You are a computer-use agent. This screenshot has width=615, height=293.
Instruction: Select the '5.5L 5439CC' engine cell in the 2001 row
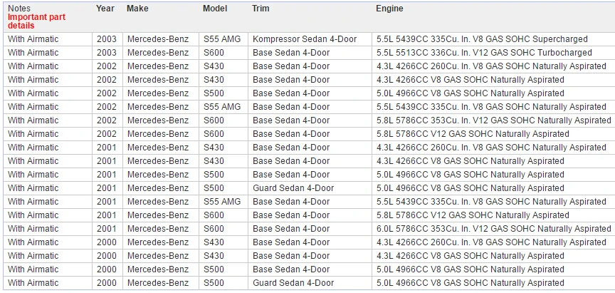(491, 202)
